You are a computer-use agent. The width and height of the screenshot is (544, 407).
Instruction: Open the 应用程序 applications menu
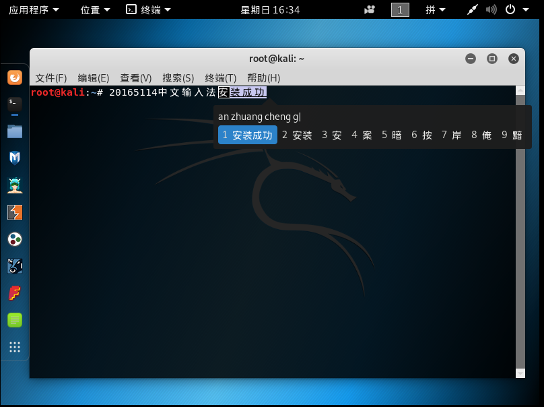pyautogui.click(x=34, y=9)
